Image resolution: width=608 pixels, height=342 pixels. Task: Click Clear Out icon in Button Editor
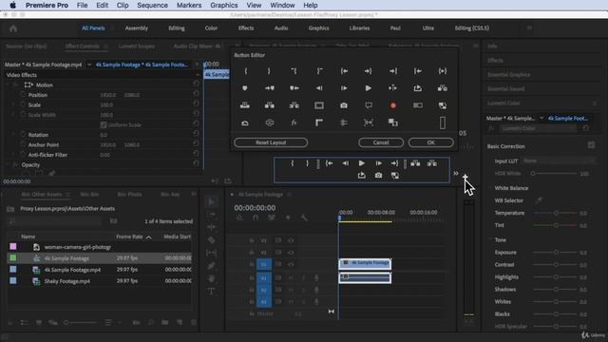(319, 71)
